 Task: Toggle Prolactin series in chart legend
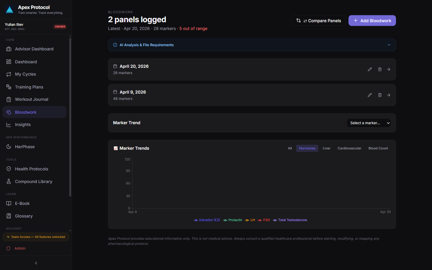(232, 220)
